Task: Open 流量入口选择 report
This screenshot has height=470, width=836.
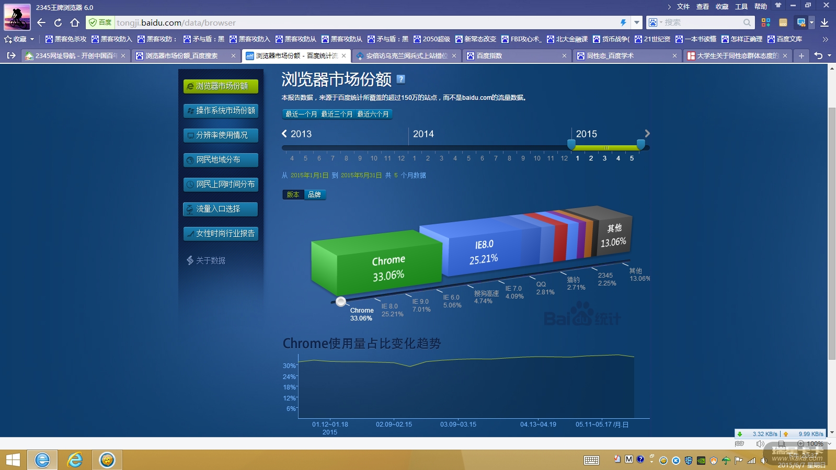Action: [x=221, y=209]
